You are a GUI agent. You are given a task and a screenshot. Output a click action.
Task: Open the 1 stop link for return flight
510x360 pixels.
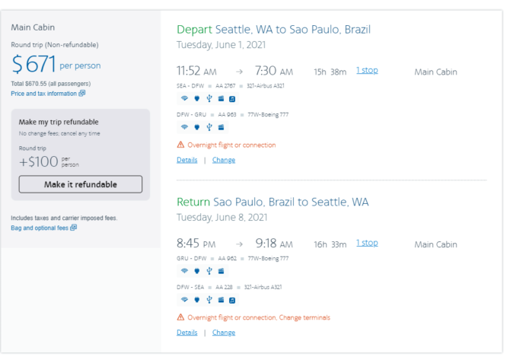(367, 243)
